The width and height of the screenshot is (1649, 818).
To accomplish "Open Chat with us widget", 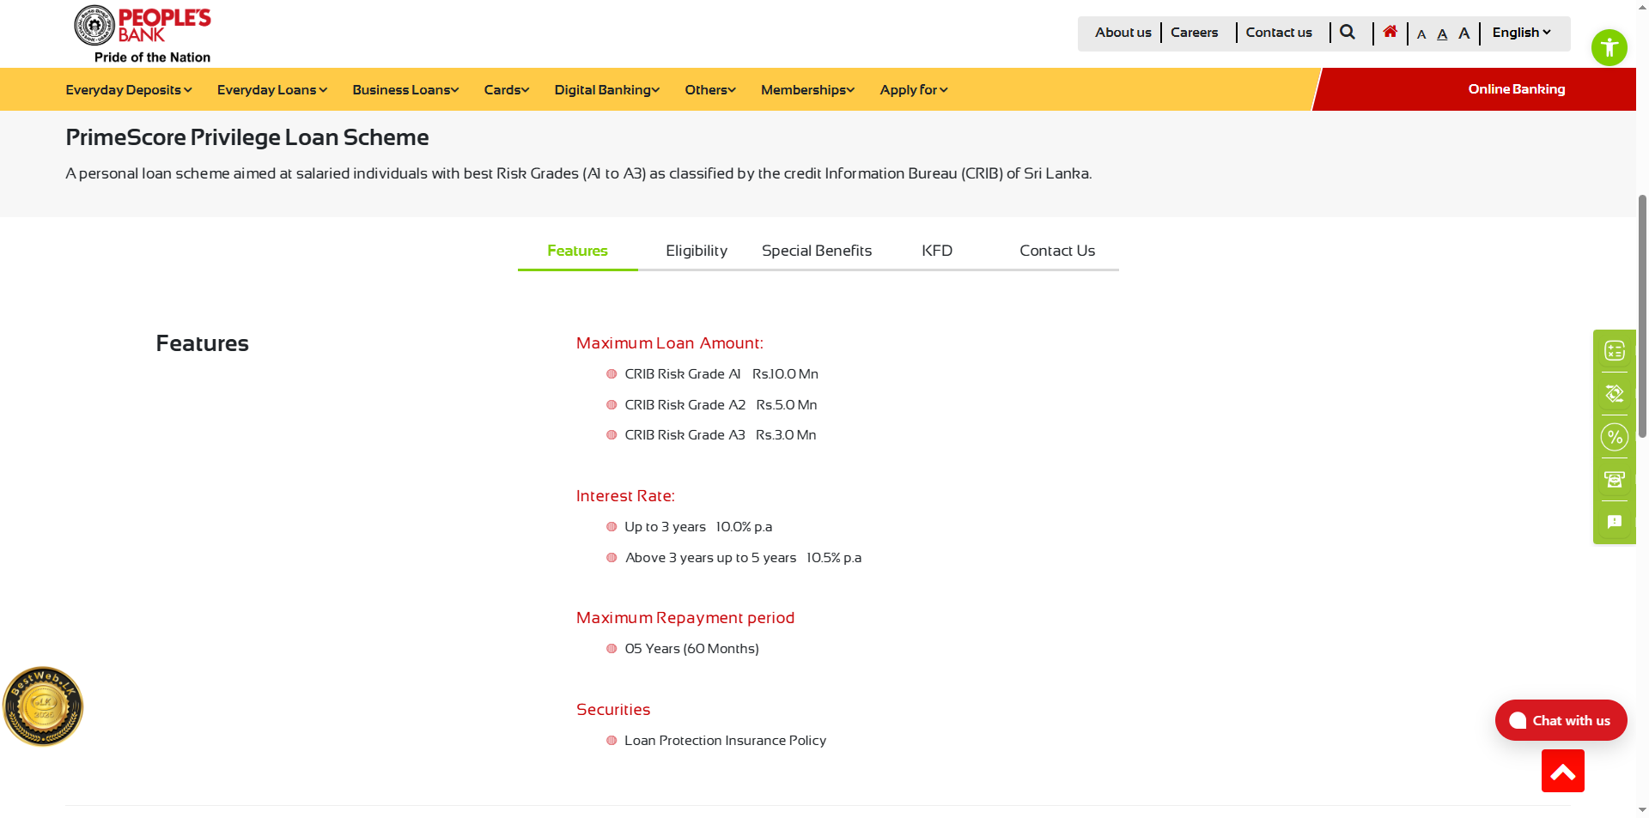I will 1561,720.
